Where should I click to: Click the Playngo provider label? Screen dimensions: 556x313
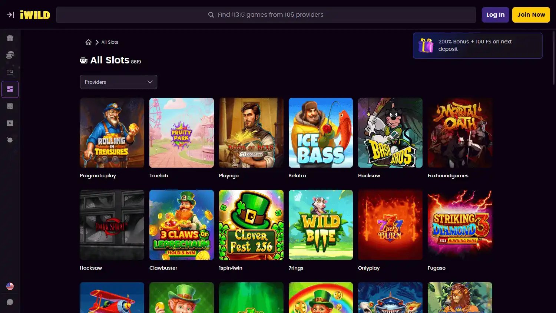pos(229,176)
